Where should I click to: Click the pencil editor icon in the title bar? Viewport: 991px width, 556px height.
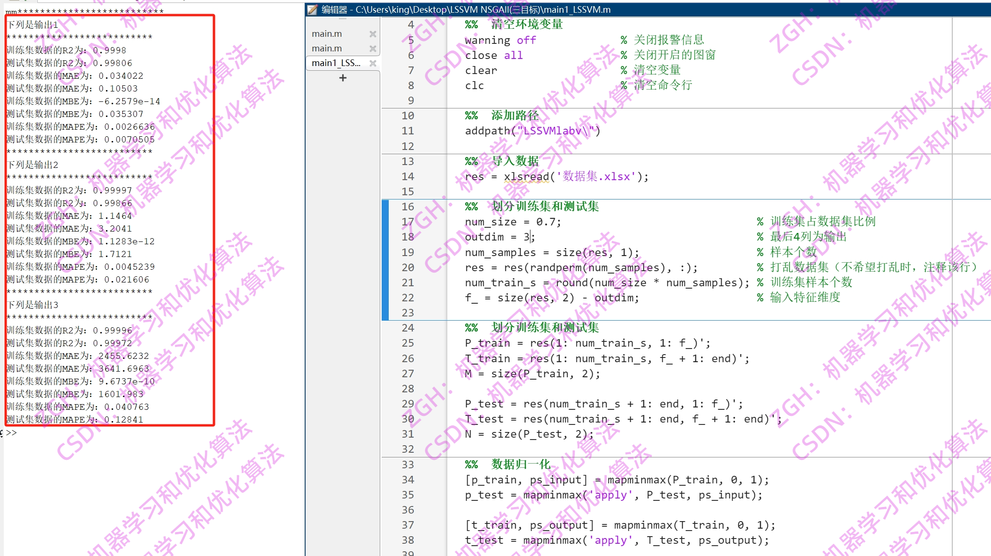point(312,9)
